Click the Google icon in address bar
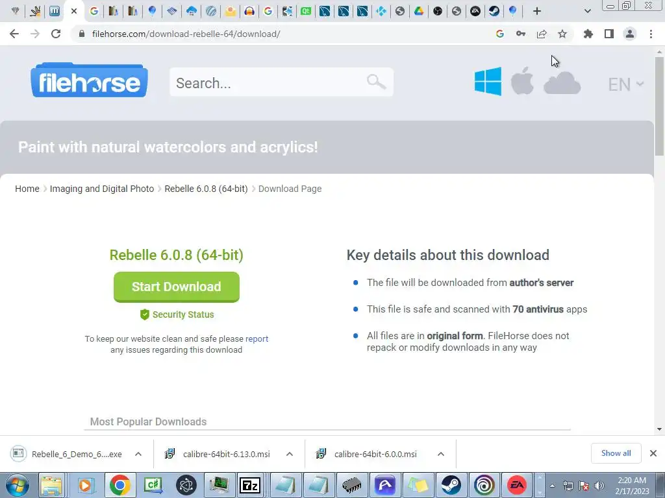 (499, 34)
